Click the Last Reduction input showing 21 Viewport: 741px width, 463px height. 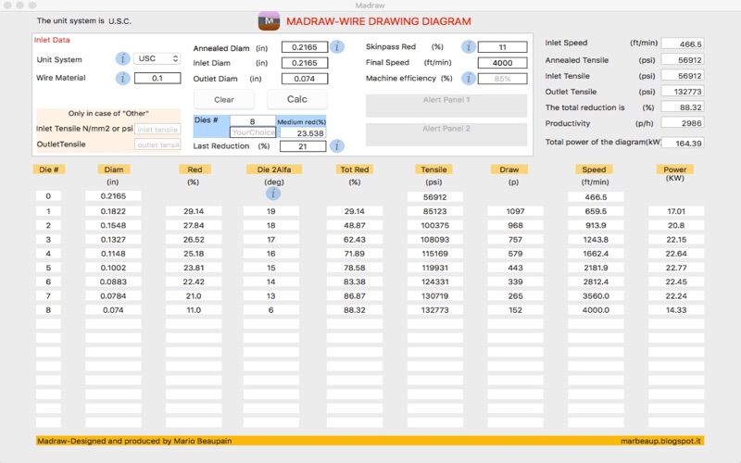303,146
